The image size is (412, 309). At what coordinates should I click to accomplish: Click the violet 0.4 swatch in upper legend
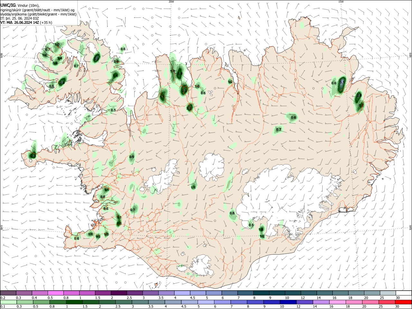coord(40,293)
